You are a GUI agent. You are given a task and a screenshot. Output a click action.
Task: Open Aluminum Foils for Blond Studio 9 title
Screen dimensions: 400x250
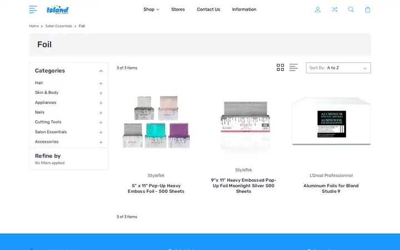pyautogui.click(x=331, y=188)
